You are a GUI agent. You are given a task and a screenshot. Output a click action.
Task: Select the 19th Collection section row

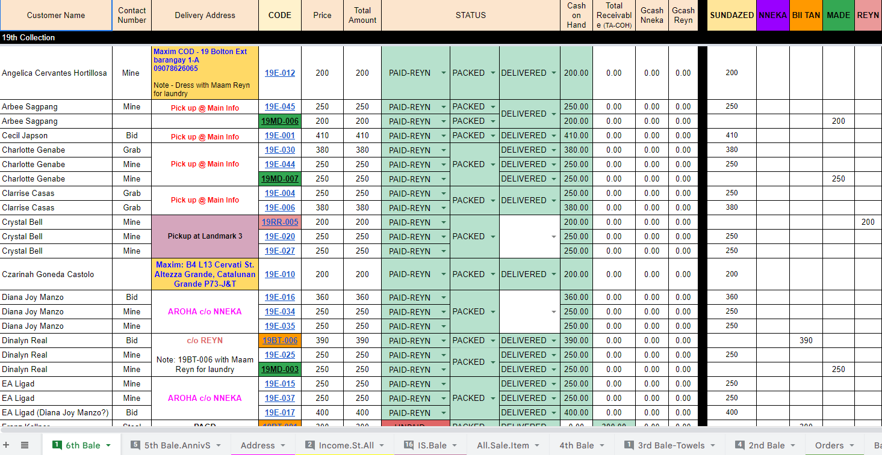click(x=441, y=38)
